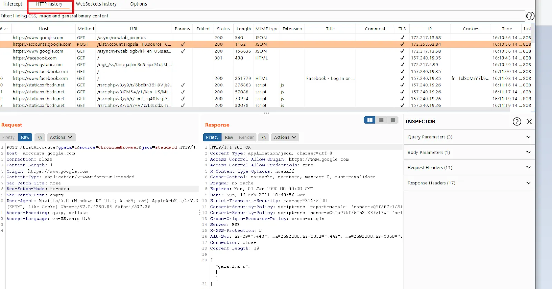Select static.xx.fbcdn.net row with length 276863
552x289 pixels.
266,85
